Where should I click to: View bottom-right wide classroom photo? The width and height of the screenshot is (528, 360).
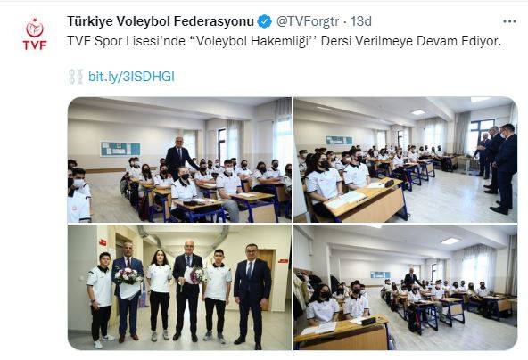tap(406, 287)
